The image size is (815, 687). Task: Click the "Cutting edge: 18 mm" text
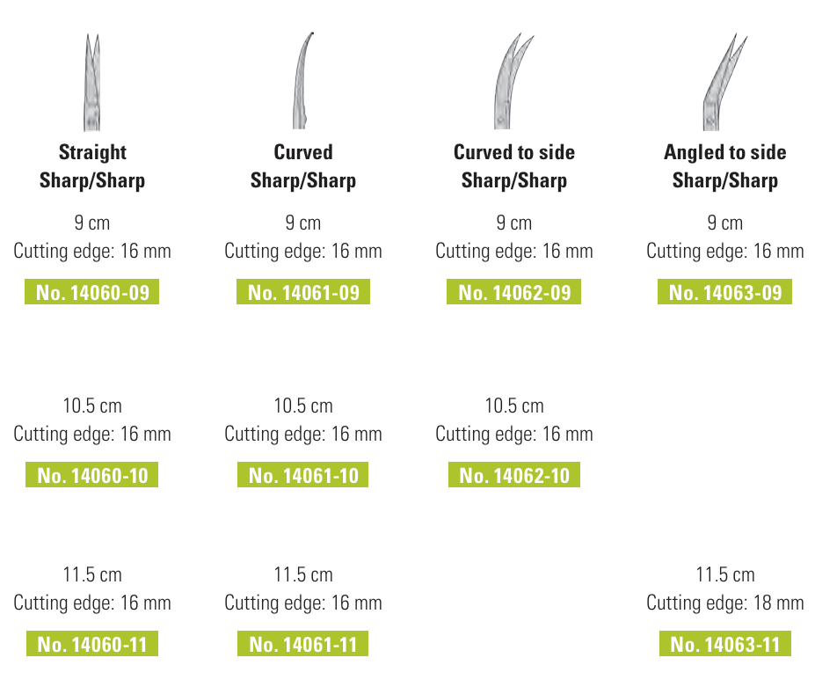[725, 603]
